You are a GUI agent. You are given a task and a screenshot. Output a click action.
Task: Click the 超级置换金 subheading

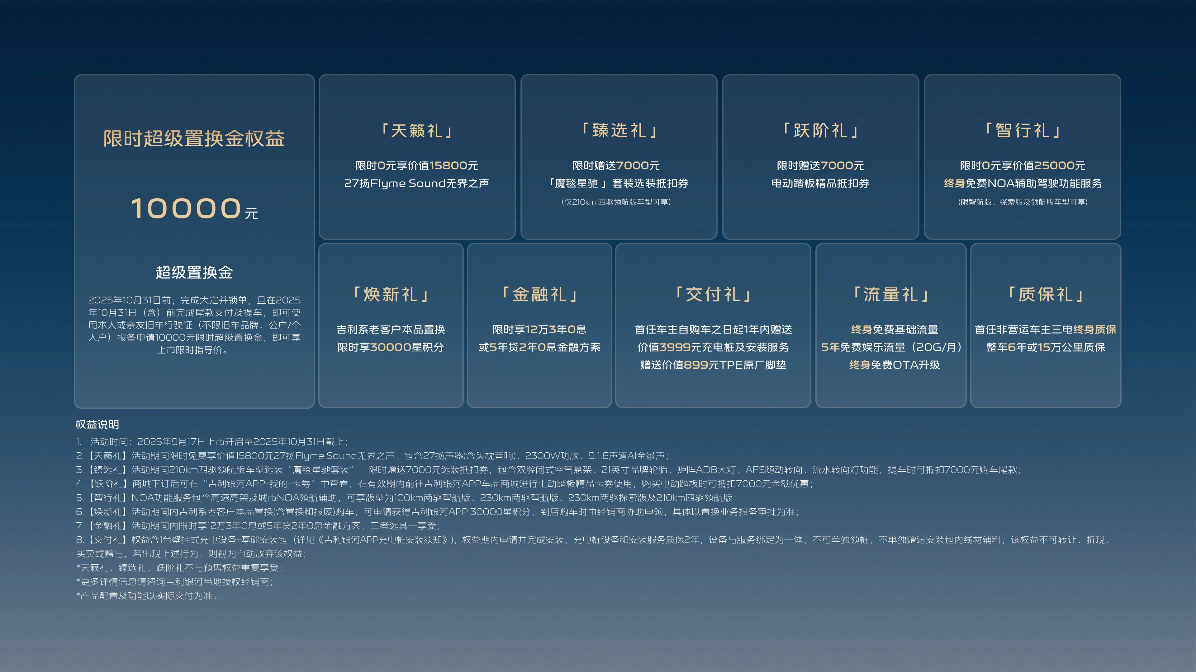194,272
